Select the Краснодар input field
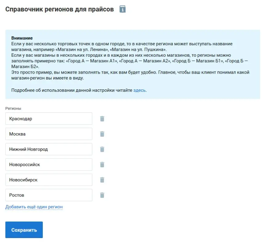Screen dimensions: 265x244 (49, 118)
